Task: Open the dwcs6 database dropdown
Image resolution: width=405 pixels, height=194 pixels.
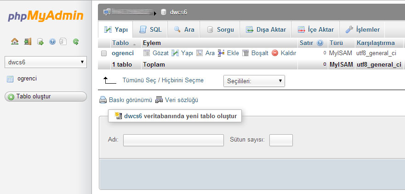Action: (x=46, y=62)
